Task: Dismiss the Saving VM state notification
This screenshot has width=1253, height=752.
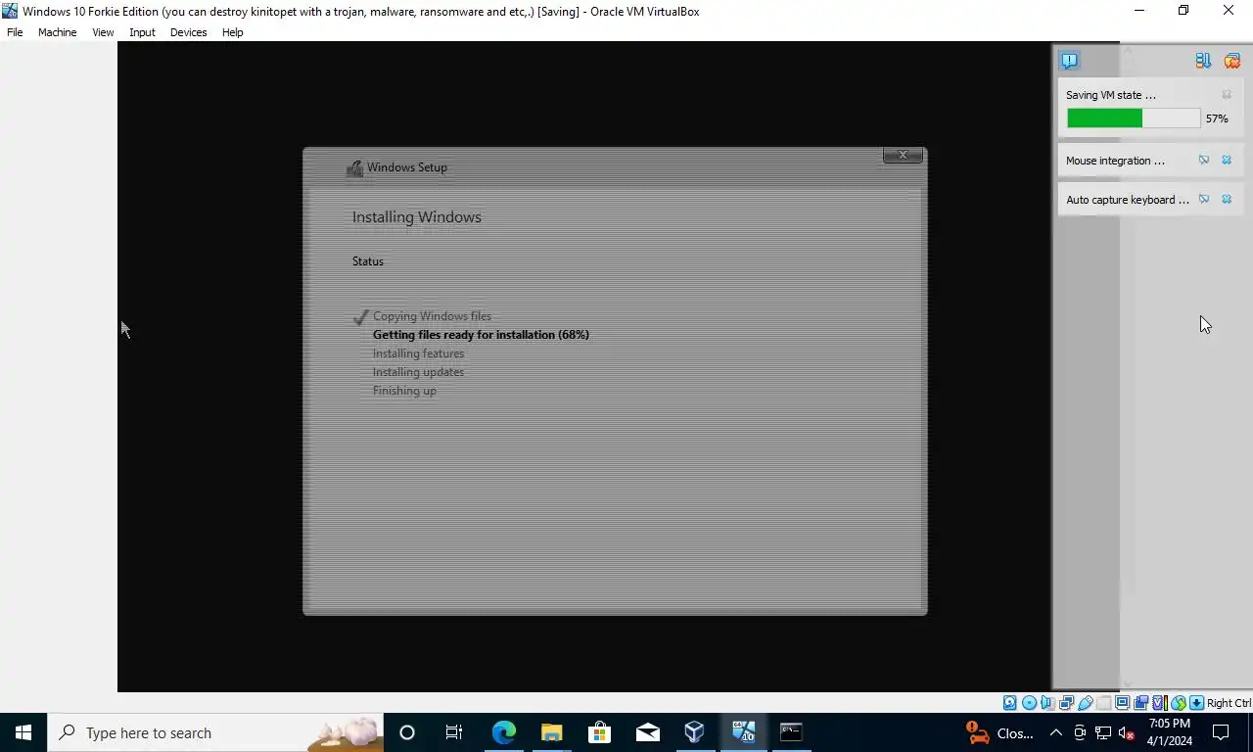Action: pyautogui.click(x=1227, y=95)
